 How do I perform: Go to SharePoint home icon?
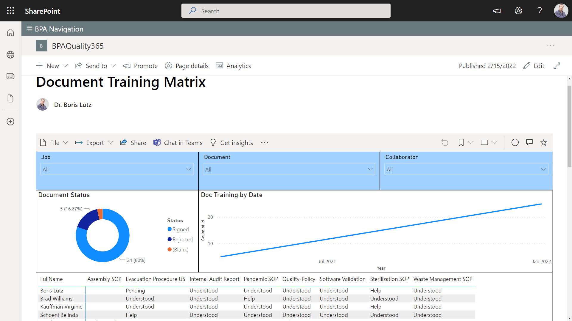(10, 32)
